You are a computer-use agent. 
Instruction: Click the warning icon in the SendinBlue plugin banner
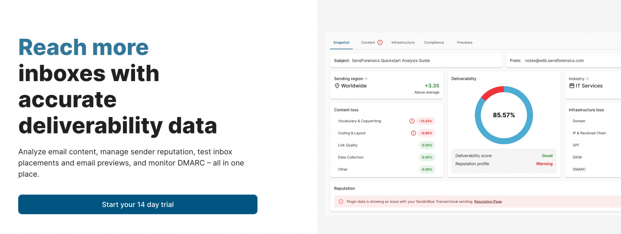coord(341,201)
